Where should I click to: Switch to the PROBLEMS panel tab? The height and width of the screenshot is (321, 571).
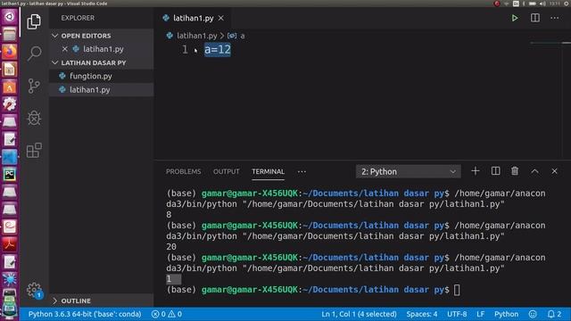click(x=184, y=171)
